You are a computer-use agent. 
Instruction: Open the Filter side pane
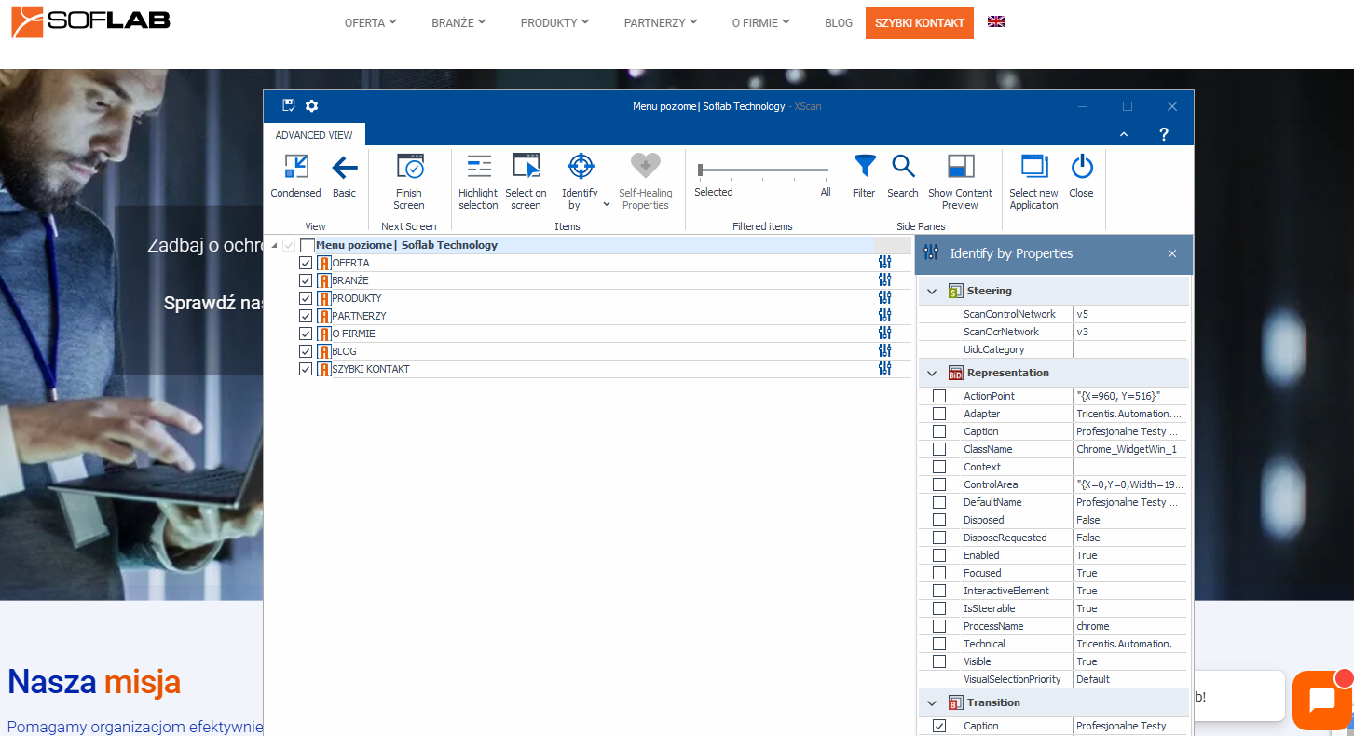click(x=865, y=167)
